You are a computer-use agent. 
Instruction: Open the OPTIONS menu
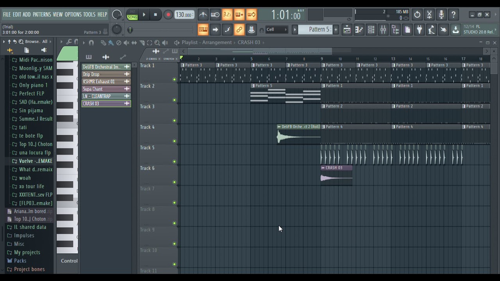(73, 14)
